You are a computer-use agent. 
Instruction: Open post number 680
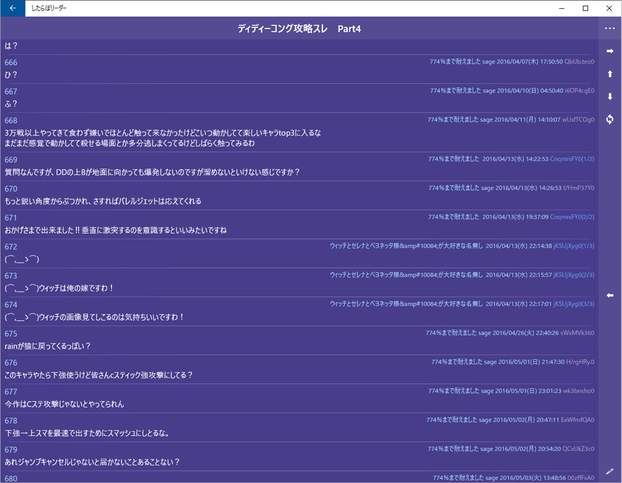11,479
